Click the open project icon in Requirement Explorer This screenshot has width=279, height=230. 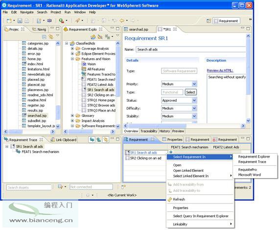click(93, 37)
